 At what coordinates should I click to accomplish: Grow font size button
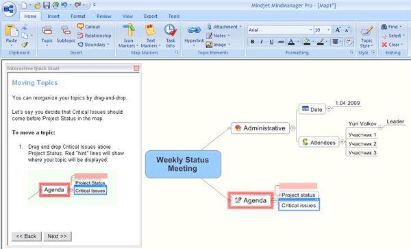click(x=338, y=30)
